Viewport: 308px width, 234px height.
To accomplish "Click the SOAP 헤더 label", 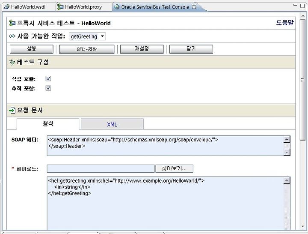I will 25,140.
